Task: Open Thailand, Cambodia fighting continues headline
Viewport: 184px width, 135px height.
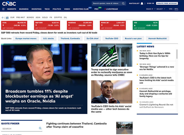Action: 76,125
